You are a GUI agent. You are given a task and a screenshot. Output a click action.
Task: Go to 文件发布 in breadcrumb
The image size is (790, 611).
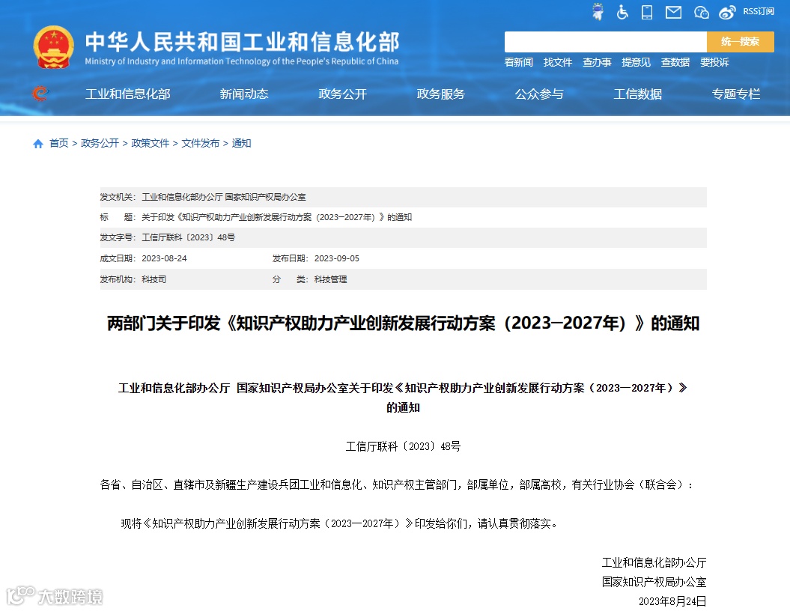tap(201, 144)
